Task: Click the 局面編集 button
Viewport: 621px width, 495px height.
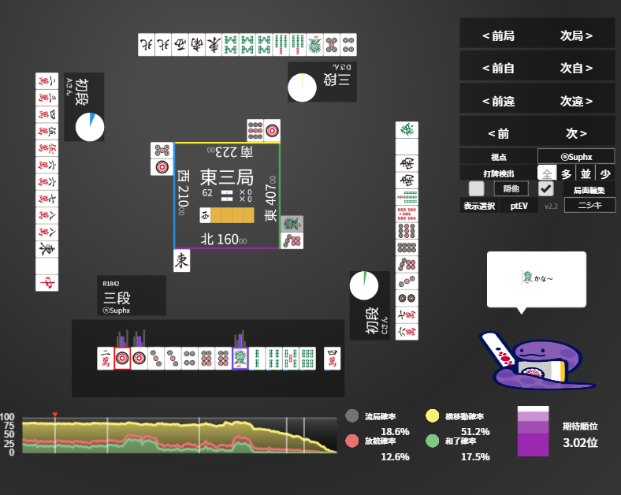Action: coord(589,190)
